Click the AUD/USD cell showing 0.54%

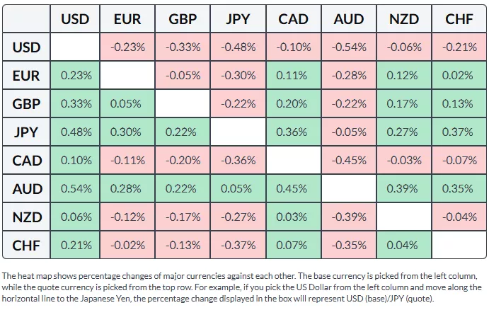pyautogui.click(x=75, y=189)
